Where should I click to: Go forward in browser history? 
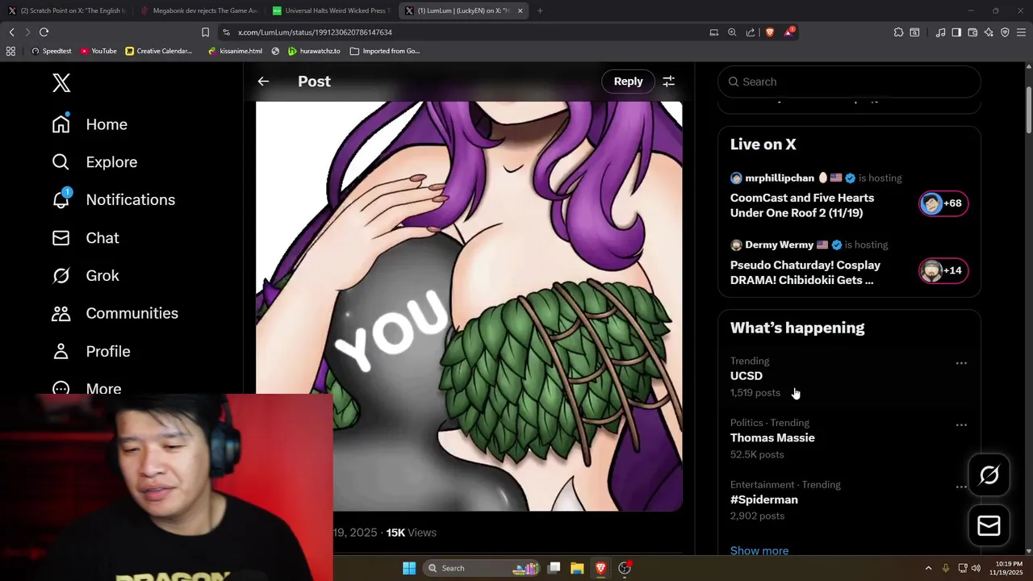click(x=27, y=32)
